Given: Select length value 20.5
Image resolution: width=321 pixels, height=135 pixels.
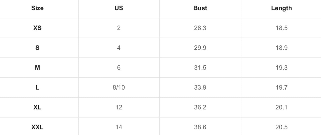Looking at the screenshot, I should (281, 127).
